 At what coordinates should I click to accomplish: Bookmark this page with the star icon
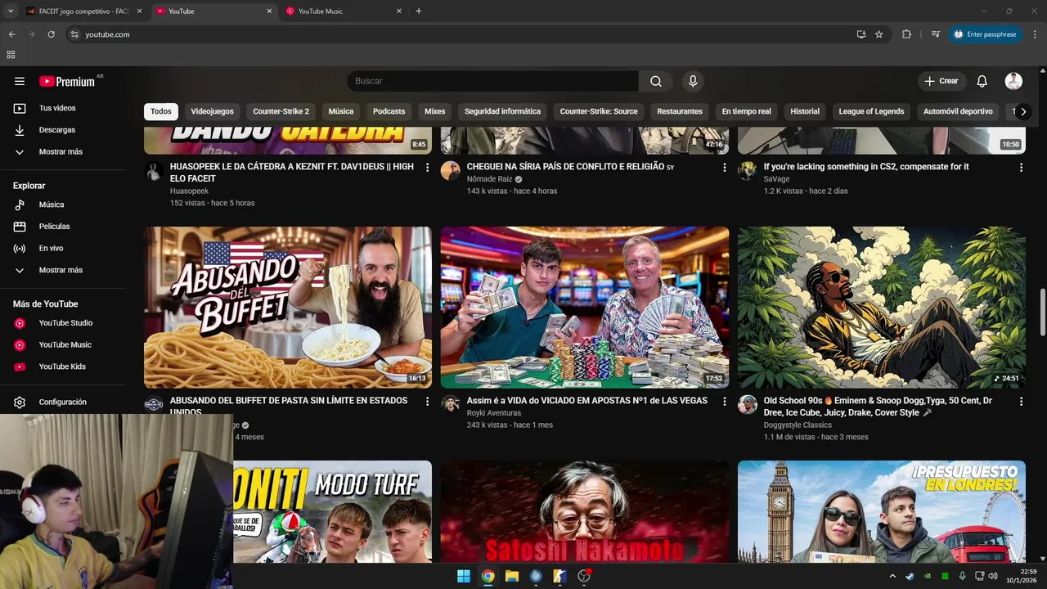pos(878,34)
